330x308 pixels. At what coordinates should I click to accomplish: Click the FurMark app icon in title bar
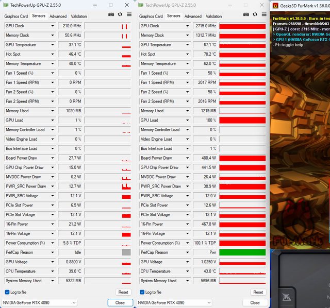(x=276, y=5)
